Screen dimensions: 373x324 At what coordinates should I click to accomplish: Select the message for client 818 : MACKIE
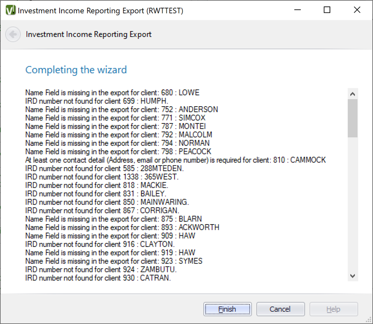[97, 185]
